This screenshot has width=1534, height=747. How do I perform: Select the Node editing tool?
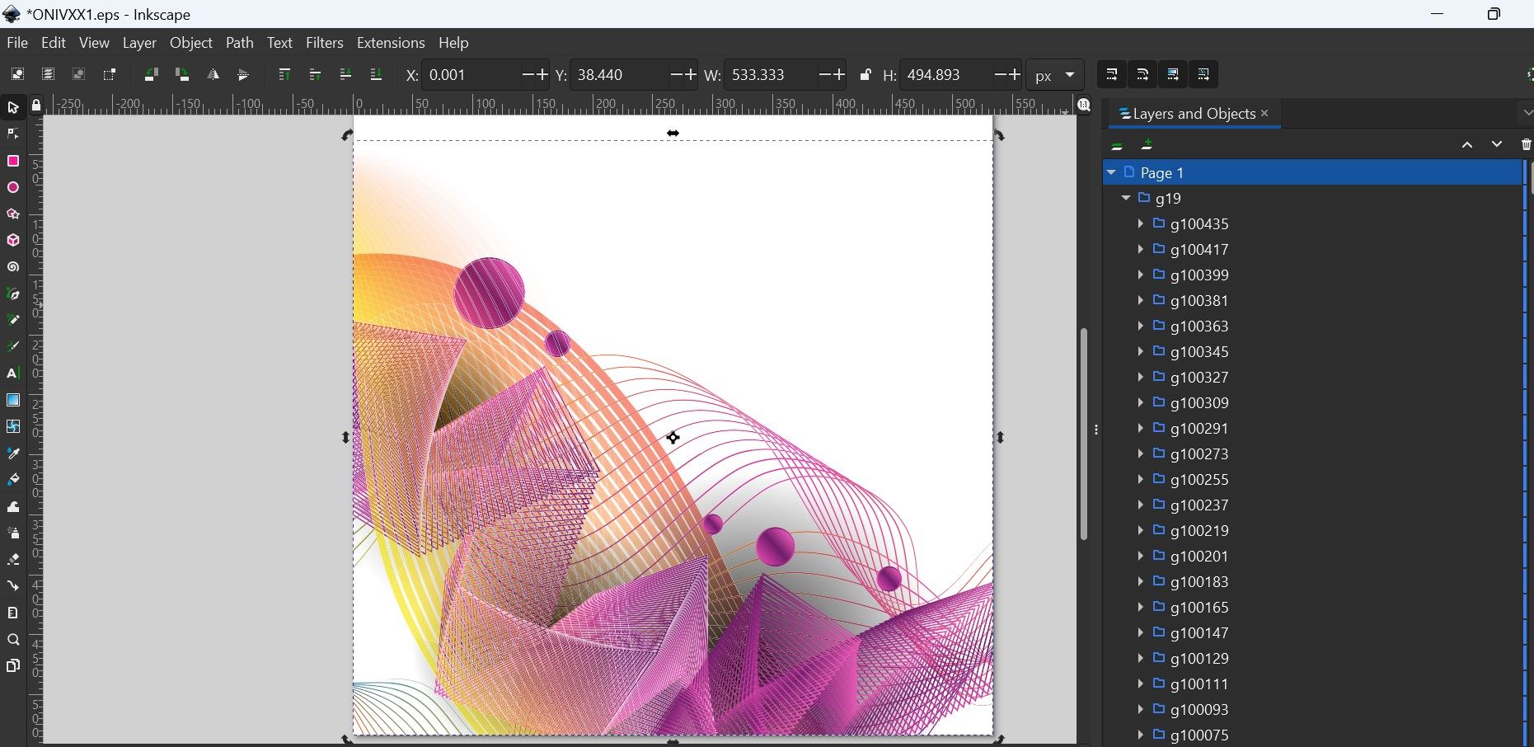(13, 134)
